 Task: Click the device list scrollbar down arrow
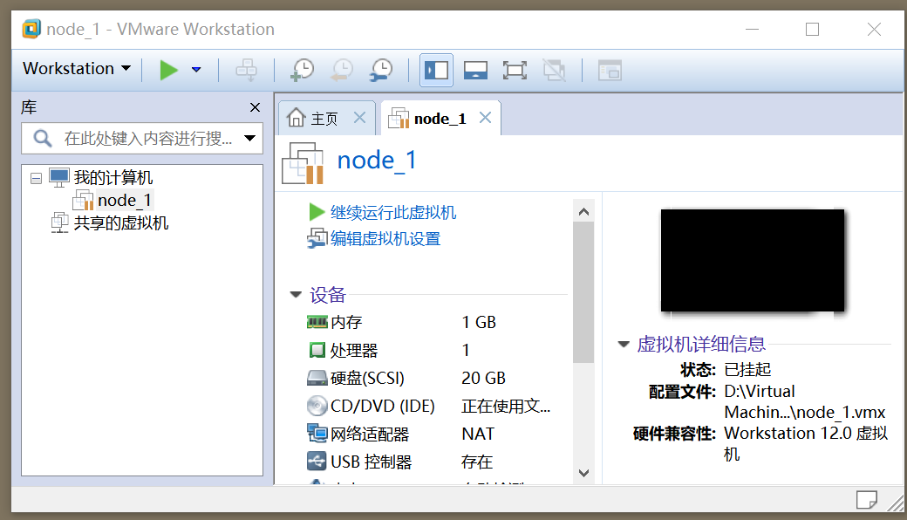(583, 473)
